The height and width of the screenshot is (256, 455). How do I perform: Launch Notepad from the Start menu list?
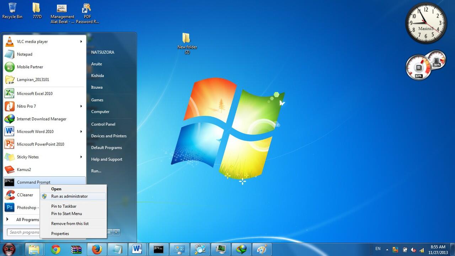44,54
